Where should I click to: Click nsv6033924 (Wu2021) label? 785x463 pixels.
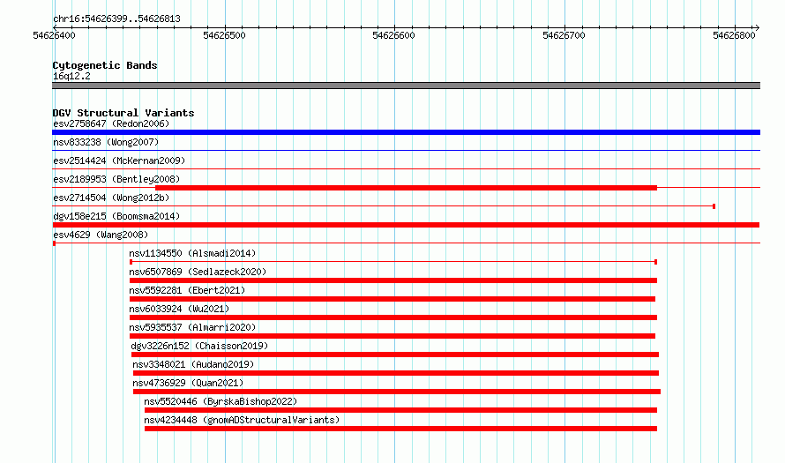click(179, 309)
